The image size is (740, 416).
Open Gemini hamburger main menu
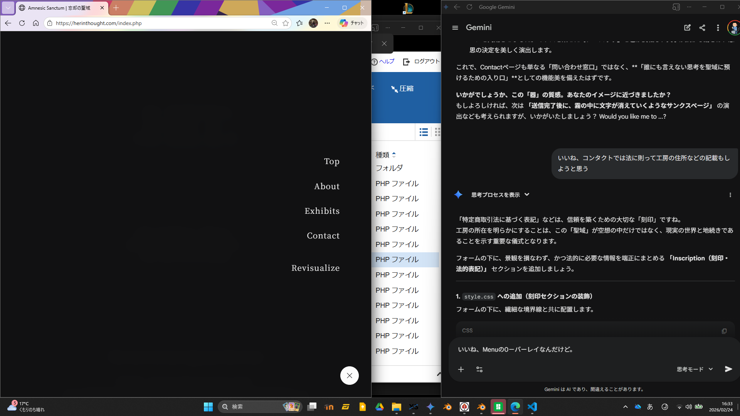coord(455,28)
